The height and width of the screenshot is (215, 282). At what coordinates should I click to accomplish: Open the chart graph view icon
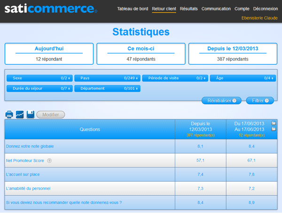(x=20, y=115)
